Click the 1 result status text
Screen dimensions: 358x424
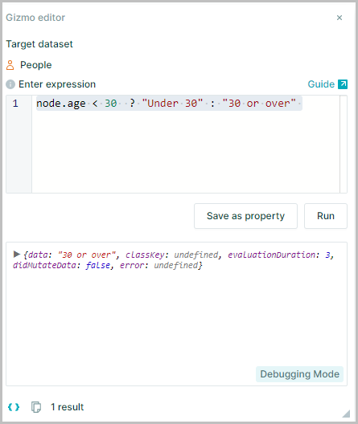click(x=68, y=407)
